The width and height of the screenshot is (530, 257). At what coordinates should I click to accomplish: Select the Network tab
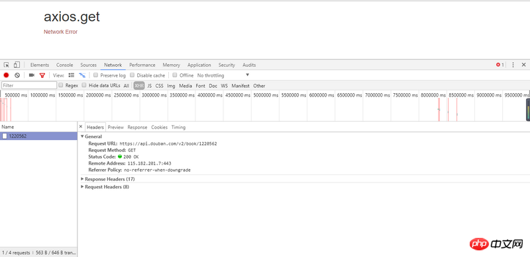113,65
